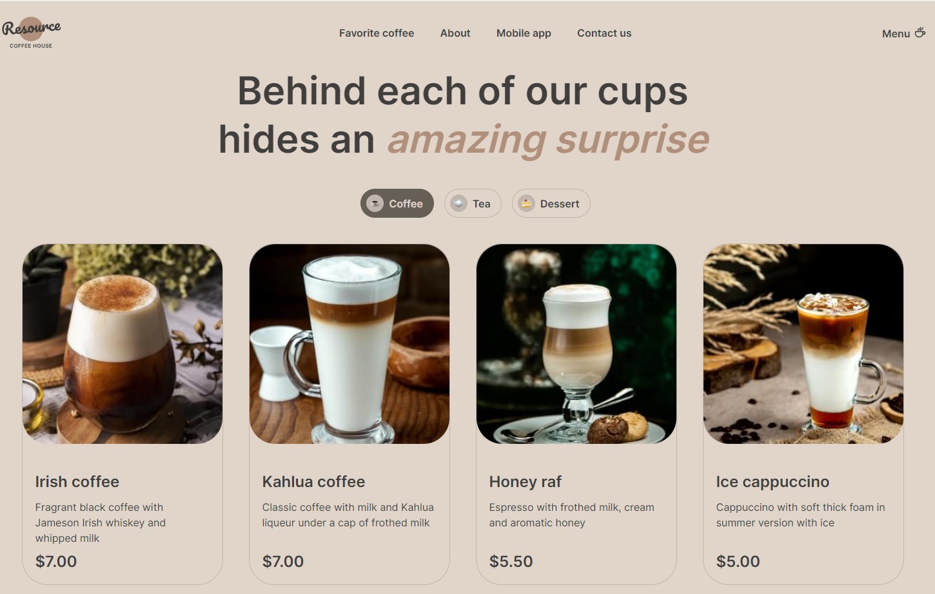Click the Ice cappuccino card title
Screen dimensions: 935x594
click(773, 482)
